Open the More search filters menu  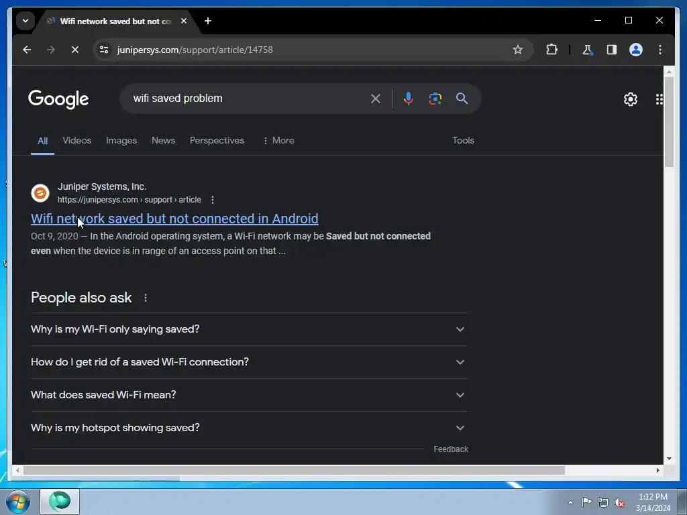(278, 141)
